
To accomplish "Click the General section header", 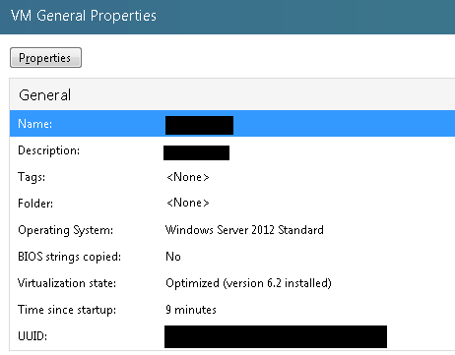I will [x=45, y=95].
